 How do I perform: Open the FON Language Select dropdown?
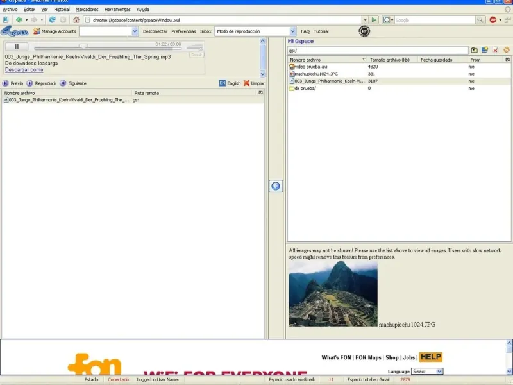[x=427, y=372]
